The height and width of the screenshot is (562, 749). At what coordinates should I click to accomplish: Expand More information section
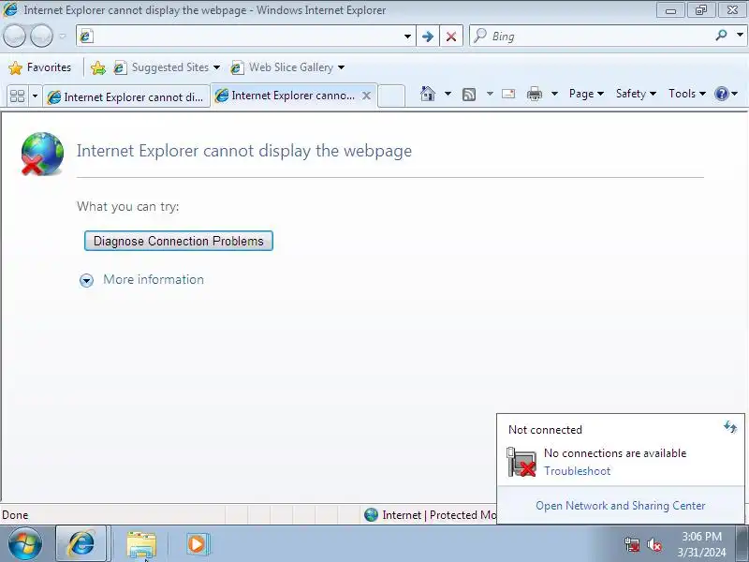click(142, 279)
